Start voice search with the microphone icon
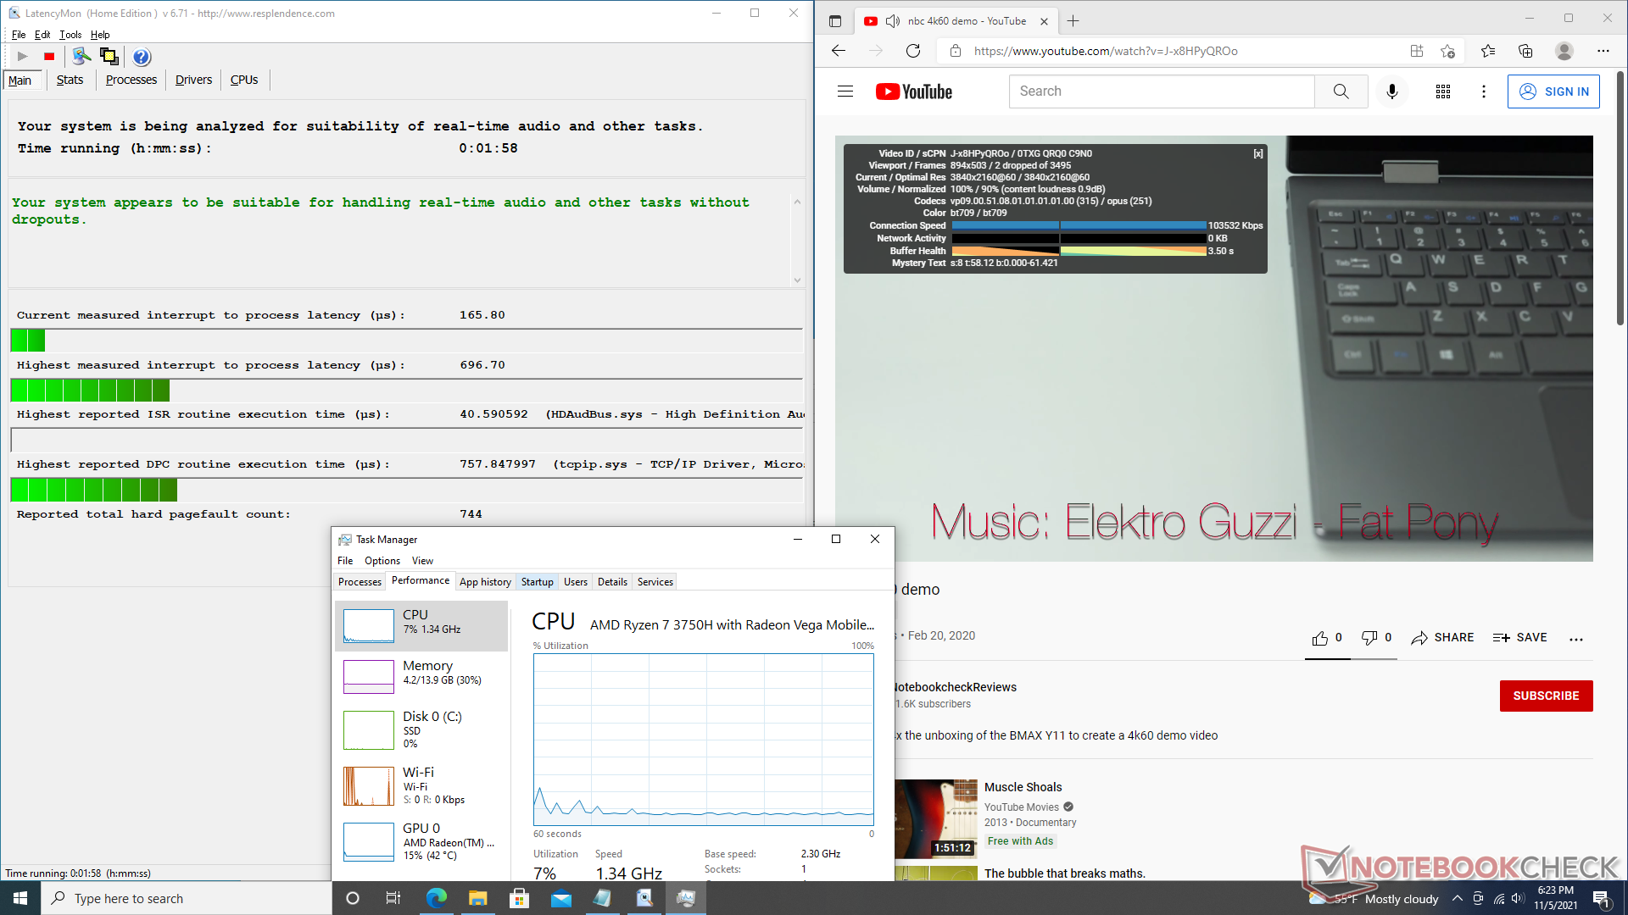This screenshot has height=915, width=1628. coord(1392,91)
